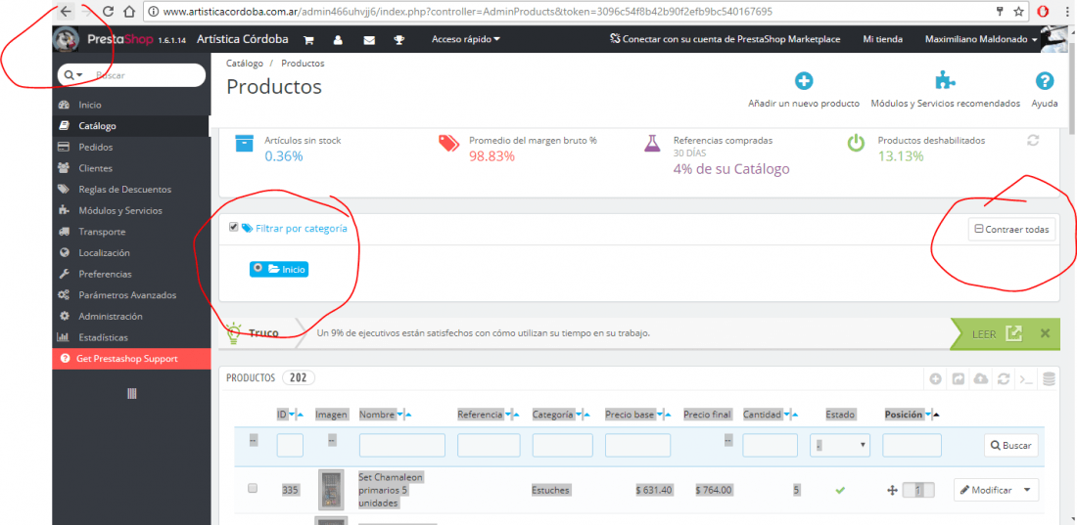
Task: Show SQL query terminal icon
Action: pyautogui.click(x=1025, y=378)
